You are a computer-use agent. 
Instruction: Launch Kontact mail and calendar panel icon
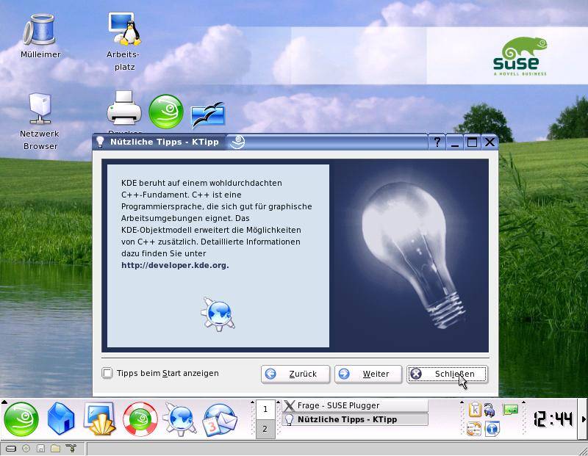click(x=220, y=420)
